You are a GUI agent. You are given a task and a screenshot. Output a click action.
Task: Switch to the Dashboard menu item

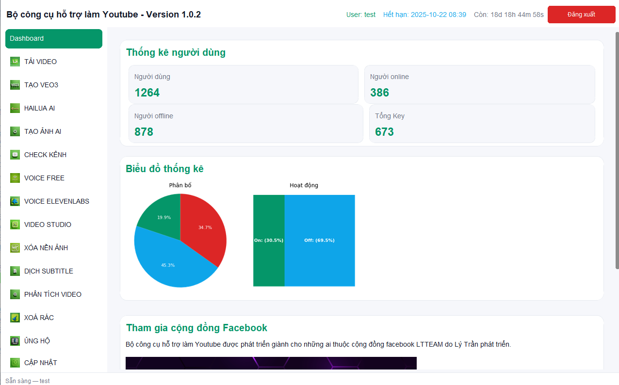(53, 39)
